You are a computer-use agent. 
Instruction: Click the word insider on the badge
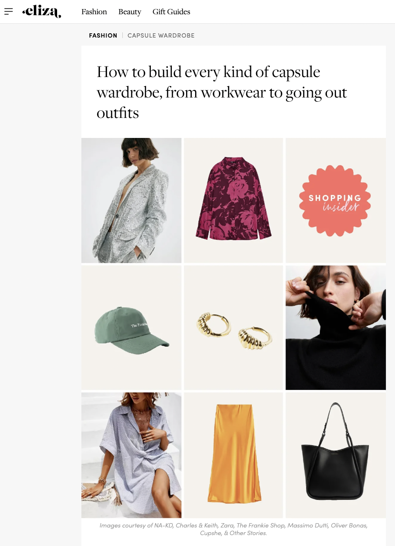pos(340,207)
